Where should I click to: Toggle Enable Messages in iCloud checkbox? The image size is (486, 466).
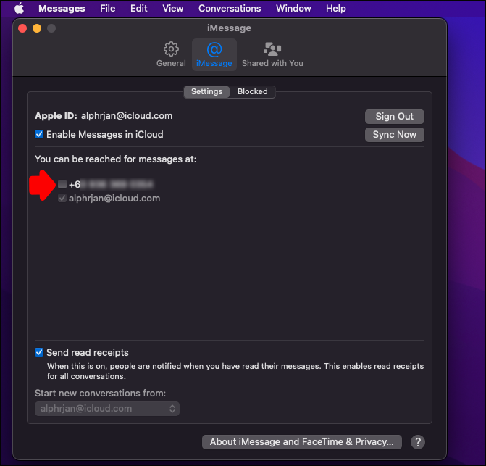point(39,134)
